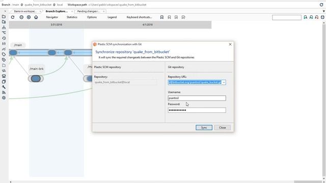Click the refresh icon in branch explorer toolbar
The image size is (326, 183).
point(13,17)
